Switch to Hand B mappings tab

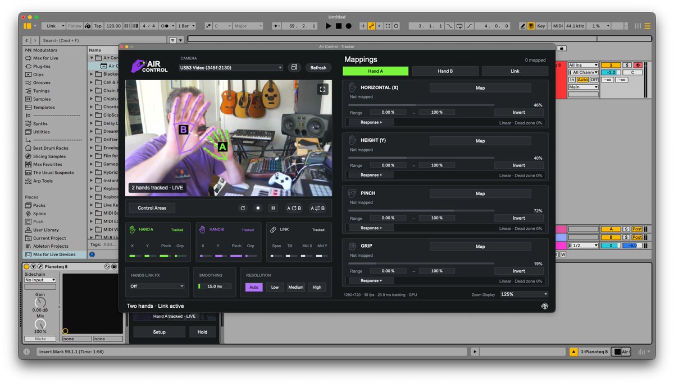pos(445,71)
